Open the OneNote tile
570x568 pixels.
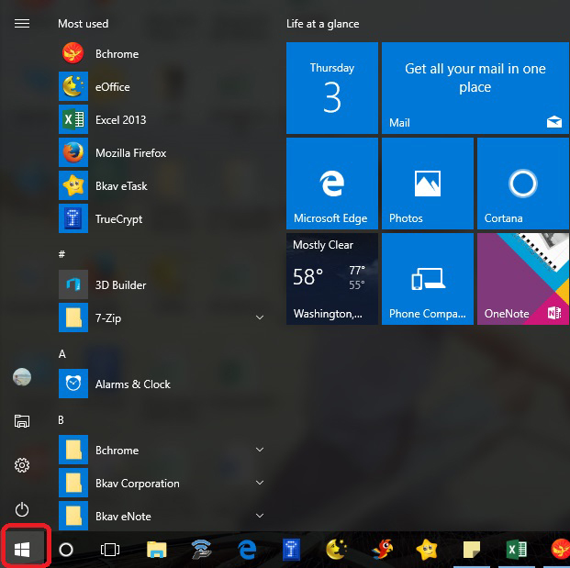pos(523,279)
